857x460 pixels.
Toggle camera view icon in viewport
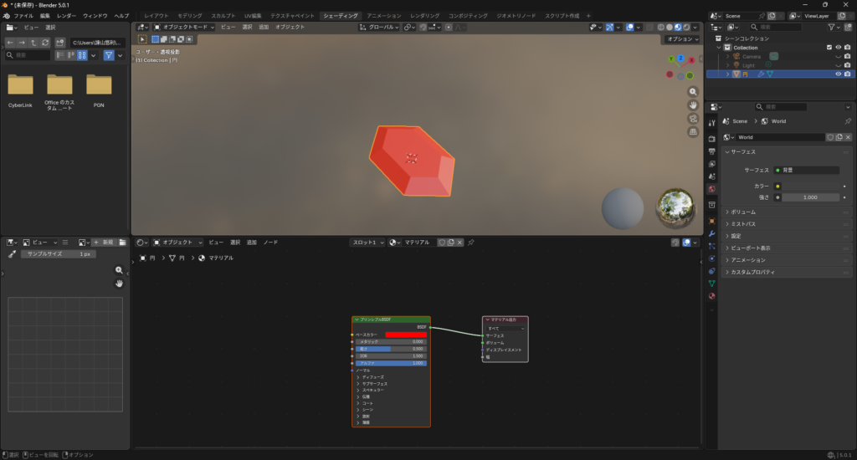point(693,119)
